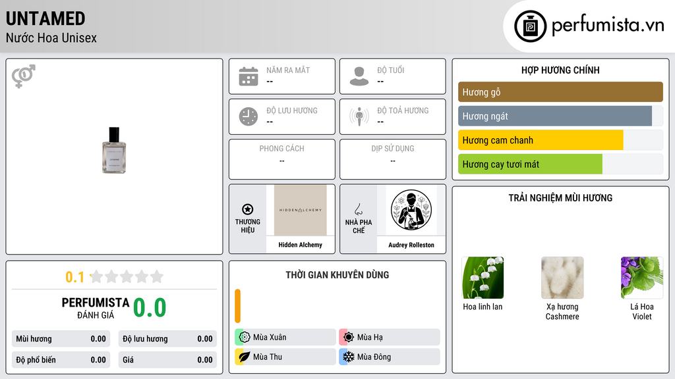Click the nose icon above Nhà Pha Chế
675x379 pixels.
[x=358, y=209]
